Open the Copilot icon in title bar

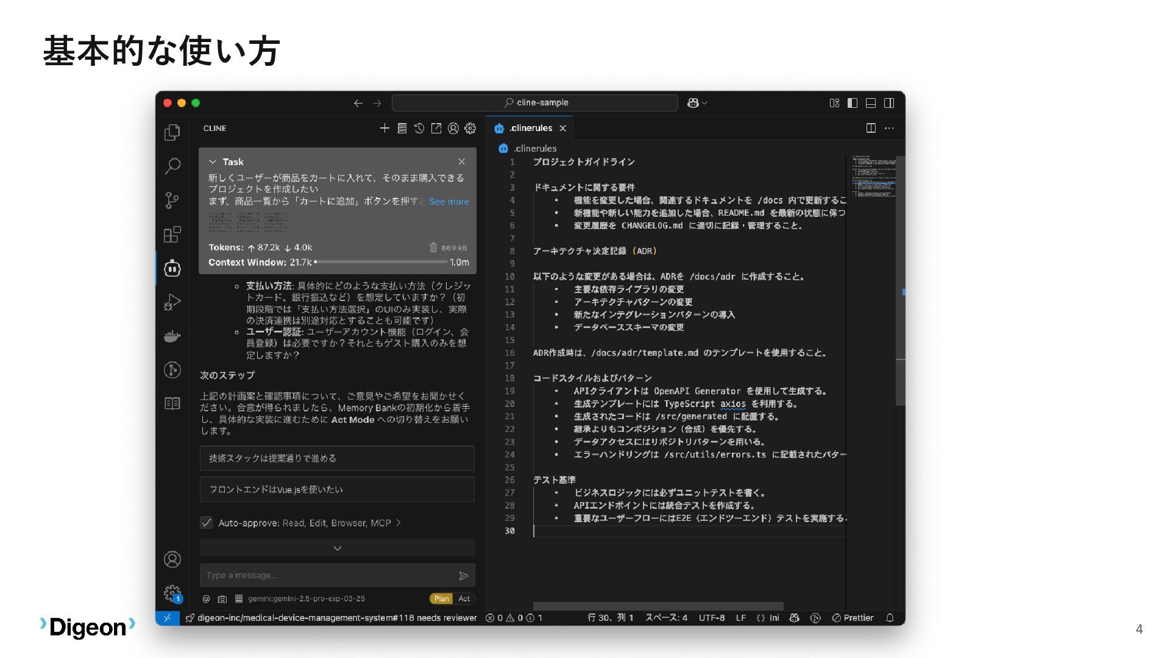693,103
